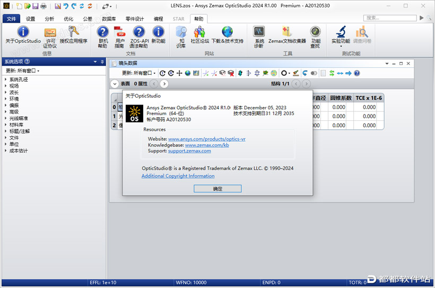Open the Additional Copyright Information link
The width and height of the screenshot is (435, 288).
(178, 176)
